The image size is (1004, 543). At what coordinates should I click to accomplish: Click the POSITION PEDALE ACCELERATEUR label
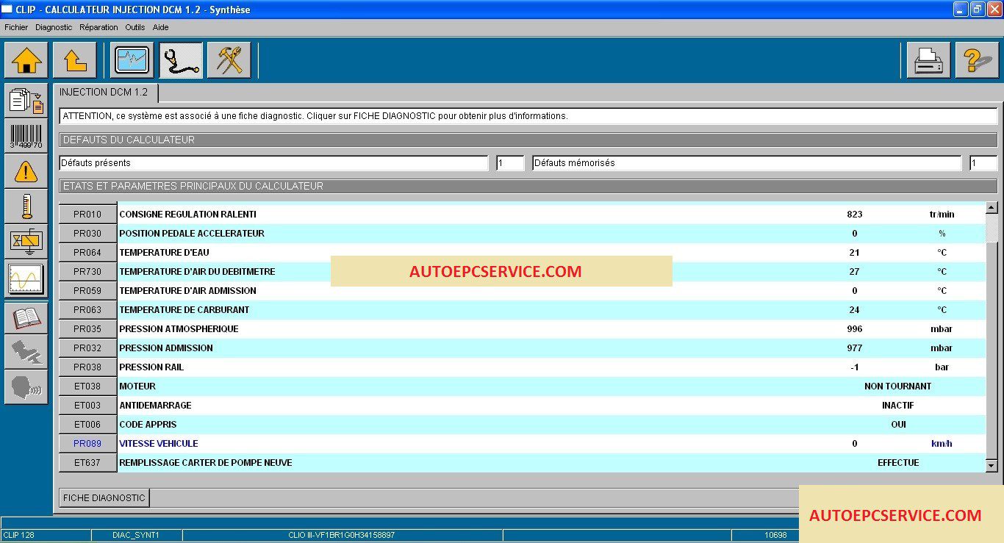pyautogui.click(x=192, y=234)
